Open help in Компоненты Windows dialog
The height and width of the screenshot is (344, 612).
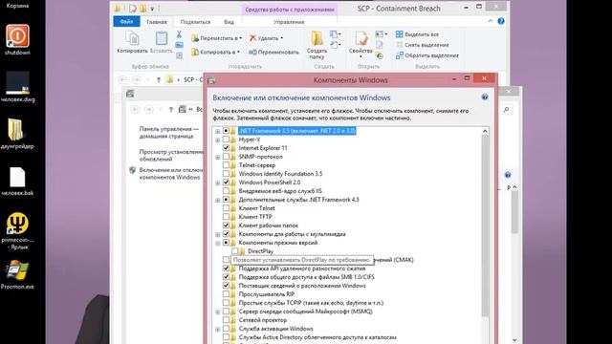(x=485, y=97)
